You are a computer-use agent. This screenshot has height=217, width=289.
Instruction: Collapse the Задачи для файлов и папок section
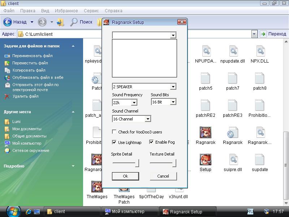[x=73, y=46]
